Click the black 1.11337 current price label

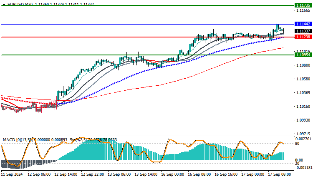tap(303, 31)
